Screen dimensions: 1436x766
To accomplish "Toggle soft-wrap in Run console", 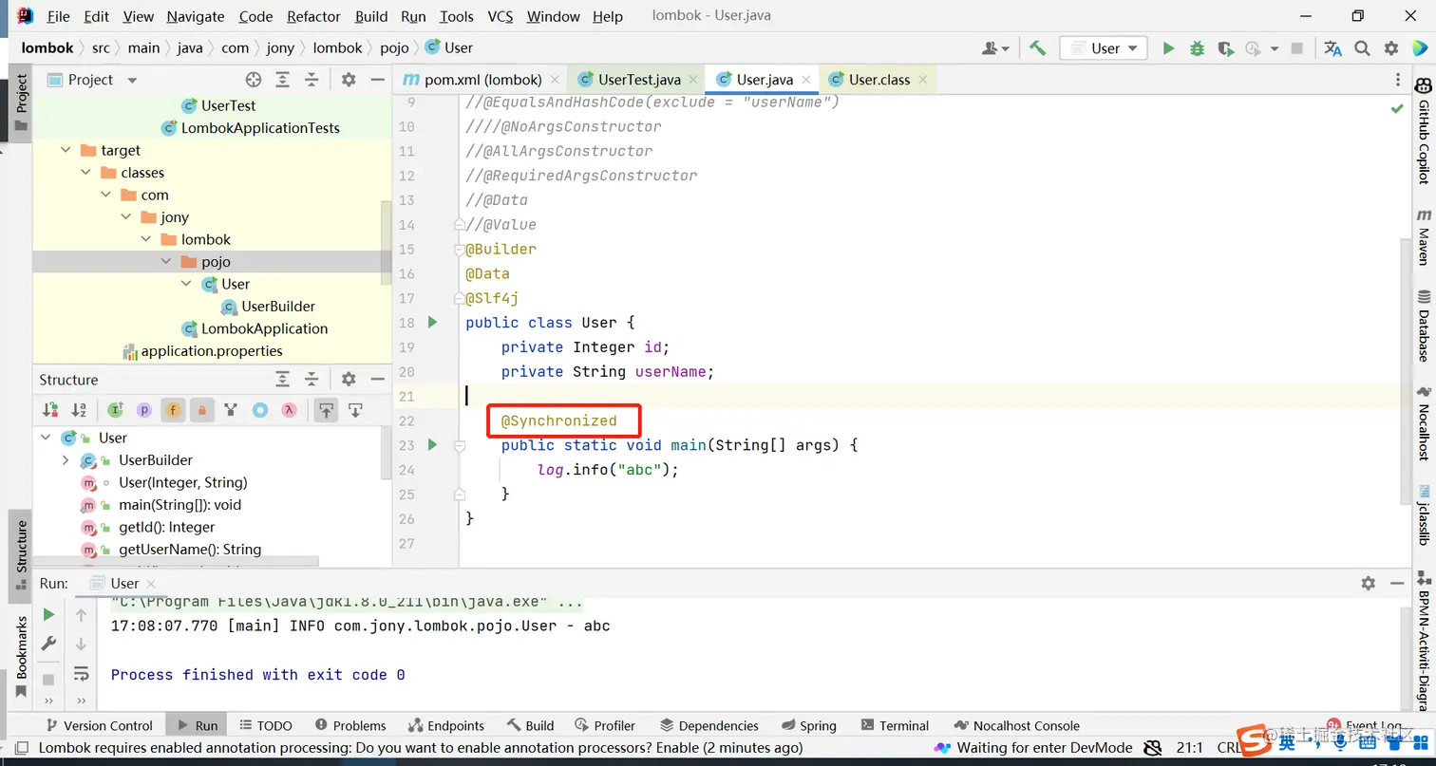I will click(82, 674).
